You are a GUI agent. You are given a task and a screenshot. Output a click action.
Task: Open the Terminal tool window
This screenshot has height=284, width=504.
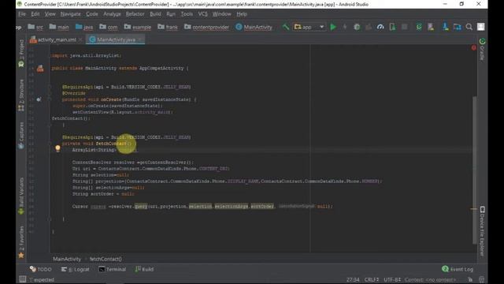pos(112,269)
